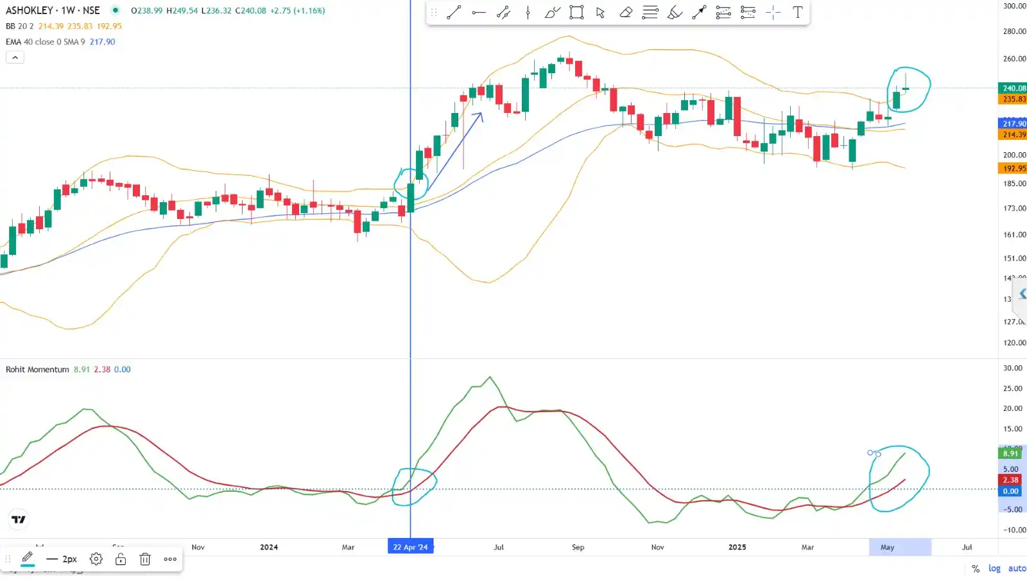This screenshot has width=1027, height=581.
Task: Grab the top drawing toolbar drag handle
Action: click(434, 12)
